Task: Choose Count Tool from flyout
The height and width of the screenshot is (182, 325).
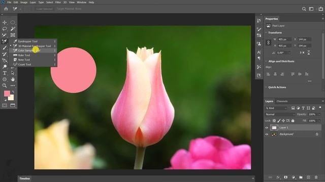Action: (33, 64)
